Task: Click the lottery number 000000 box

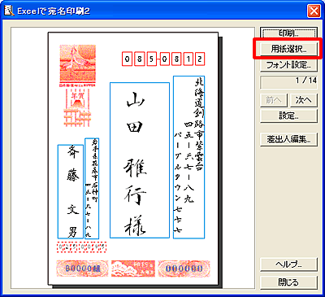Action: 184,269
